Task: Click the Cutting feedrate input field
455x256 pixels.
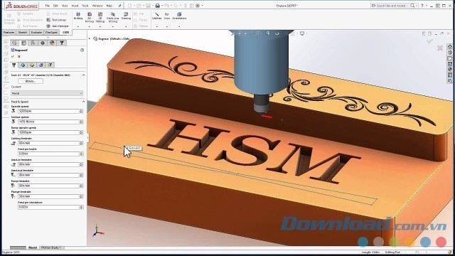Action: coord(48,143)
